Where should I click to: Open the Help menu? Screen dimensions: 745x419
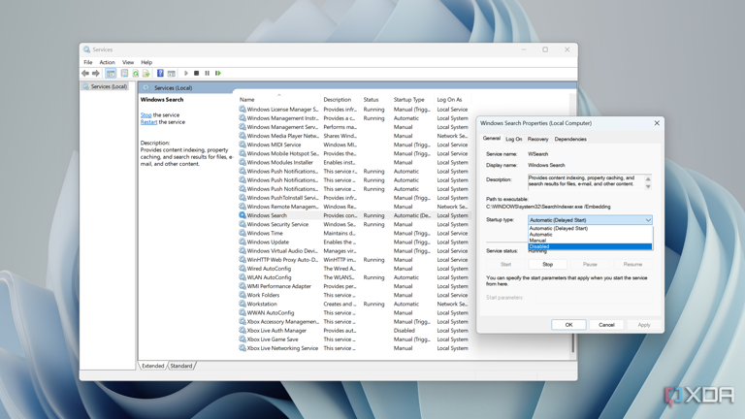click(x=146, y=62)
